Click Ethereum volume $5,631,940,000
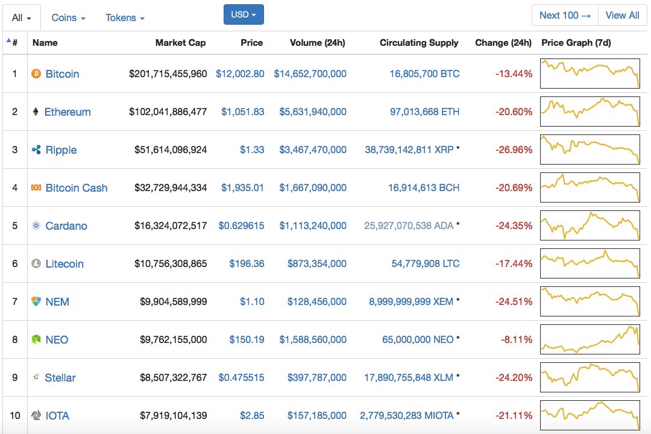The height and width of the screenshot is (434, 651). click(x=313, y=112)
